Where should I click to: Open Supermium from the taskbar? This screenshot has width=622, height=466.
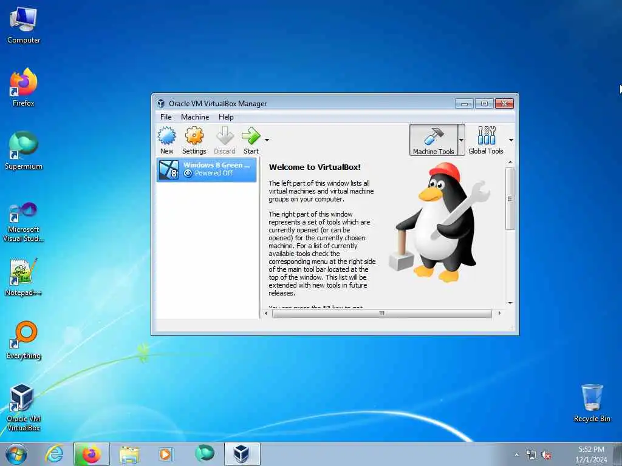(204, 454)
